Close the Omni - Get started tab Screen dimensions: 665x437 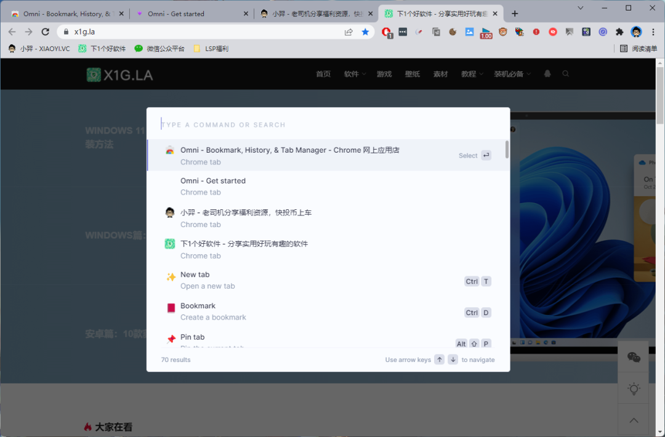pos(246,14)
